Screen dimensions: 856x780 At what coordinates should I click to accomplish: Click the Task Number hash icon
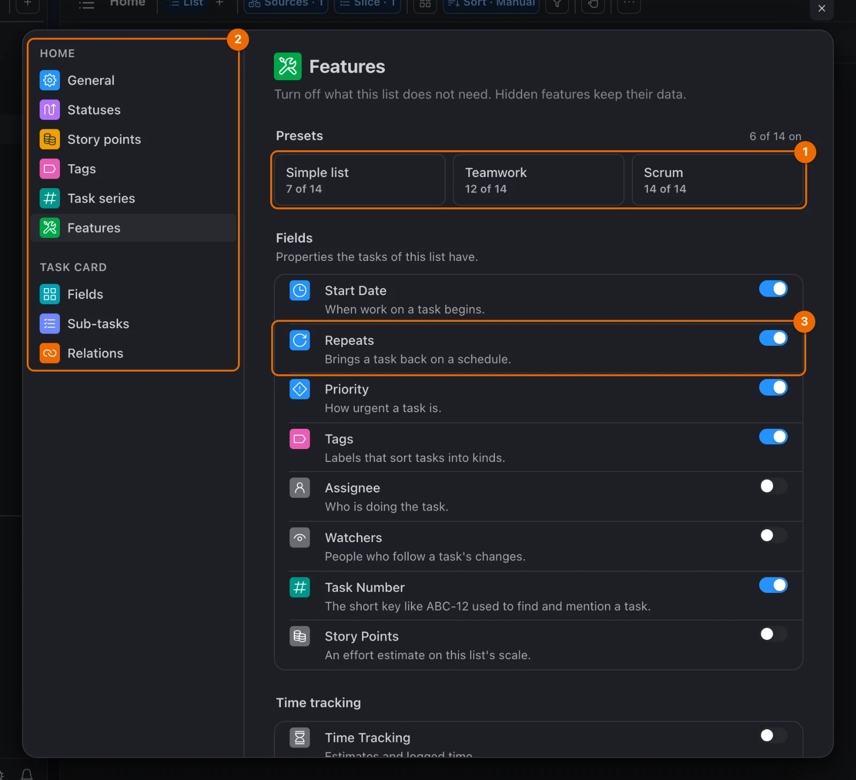pos(300,587)
